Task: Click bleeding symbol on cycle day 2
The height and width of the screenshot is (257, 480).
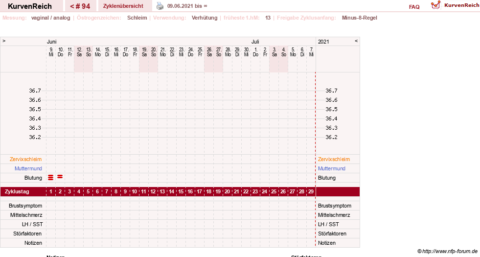Action: tap(60, 176)
